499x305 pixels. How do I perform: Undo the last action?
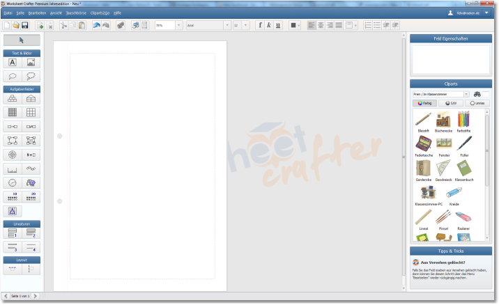click(96, 25)
